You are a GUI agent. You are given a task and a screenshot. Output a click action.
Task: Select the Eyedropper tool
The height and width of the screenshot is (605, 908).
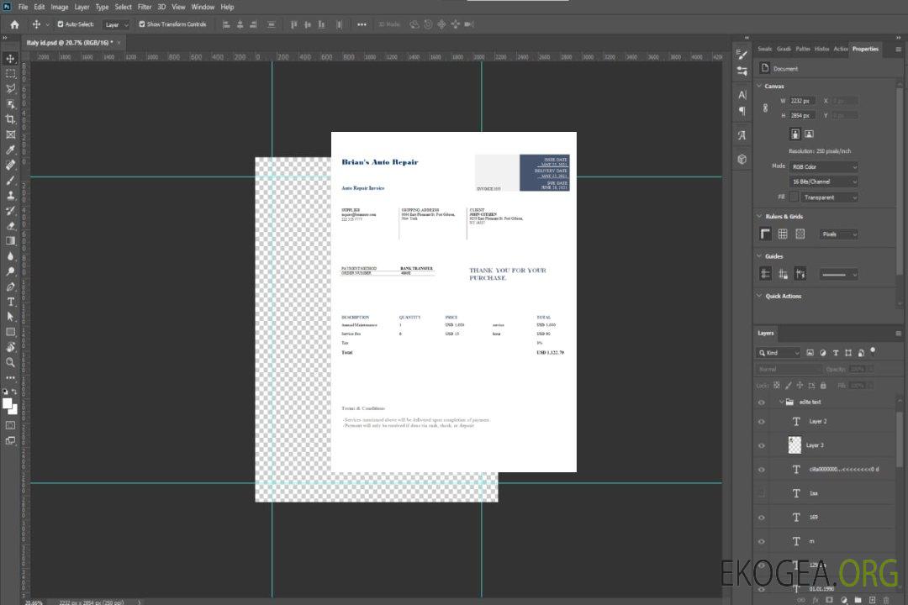10,150
